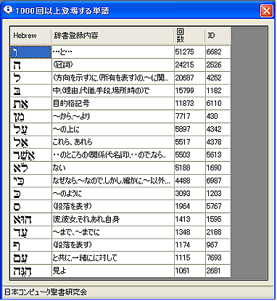Image resolution: width=277 pixels, height=301 pixels.
Task: Select the (冠詞) definition cell
Action: (x=113, y=65)
